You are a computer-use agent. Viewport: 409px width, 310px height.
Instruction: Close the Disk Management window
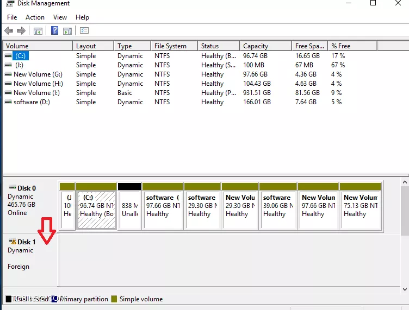(398, 3)
